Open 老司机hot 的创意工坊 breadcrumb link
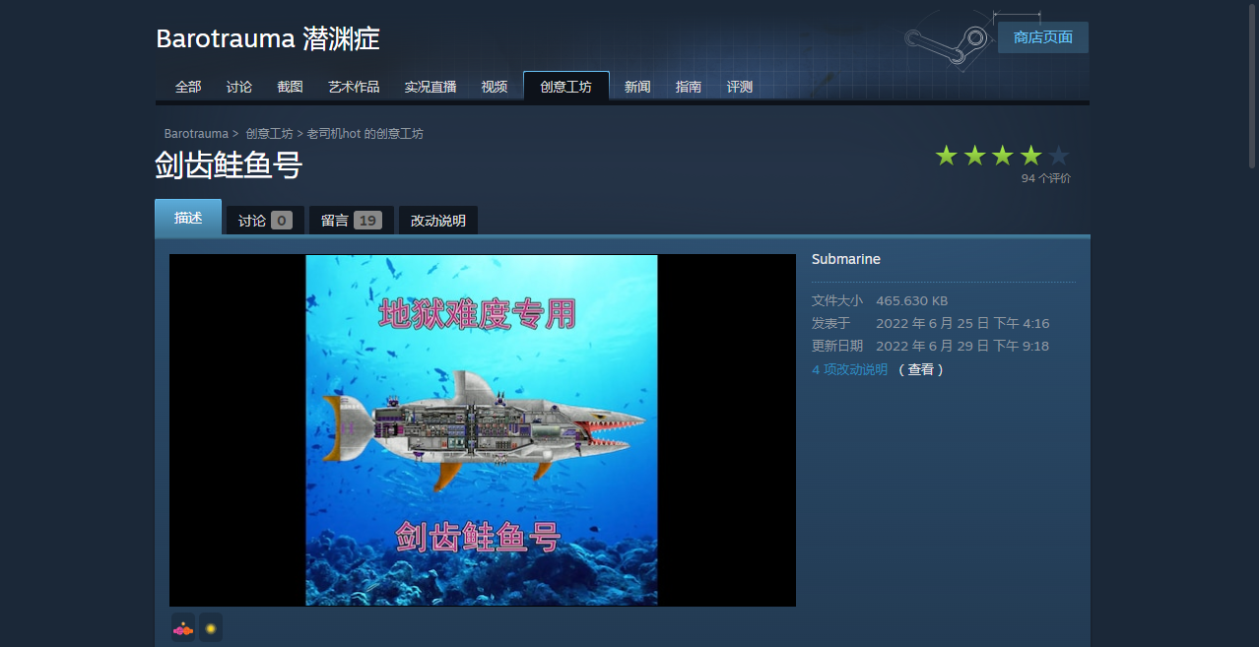This screenshot has width=1259, height=647. pos(364,133)
